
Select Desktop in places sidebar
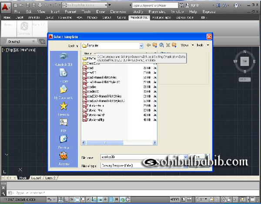64,142
